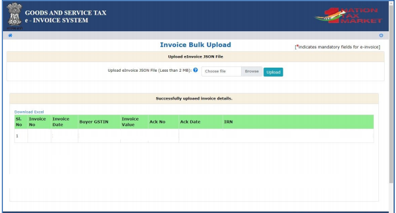This screenshot has height=213, width=396.
Task: Click the Buyer GSTIN column header
Action: (99, 122)
